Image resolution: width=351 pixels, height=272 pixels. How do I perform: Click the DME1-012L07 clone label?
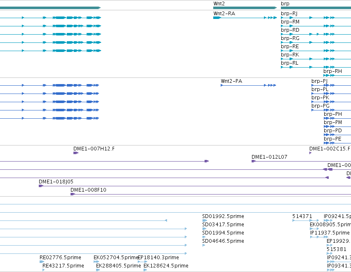tap(269, 157)
